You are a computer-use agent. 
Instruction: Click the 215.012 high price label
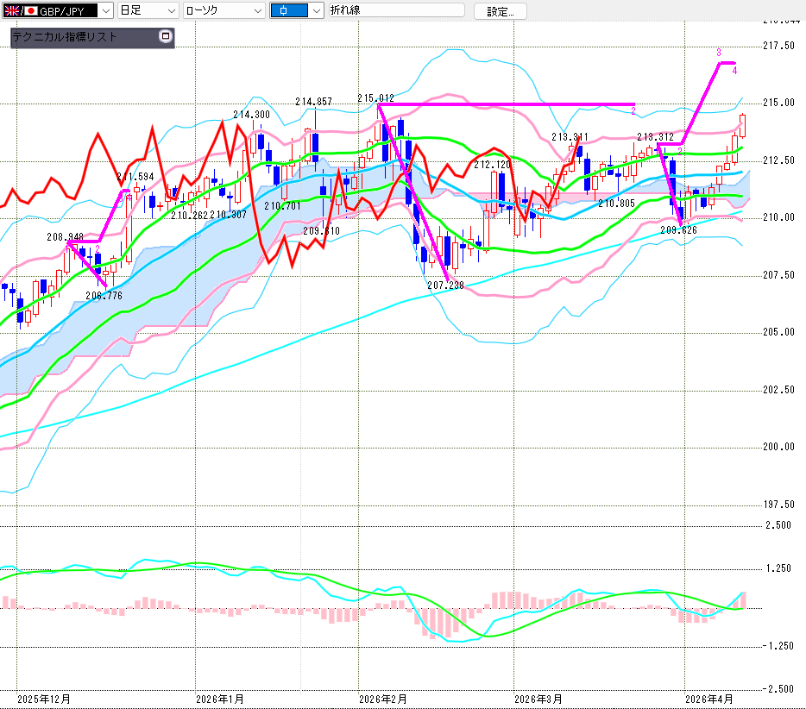click(x=375, y=99)
